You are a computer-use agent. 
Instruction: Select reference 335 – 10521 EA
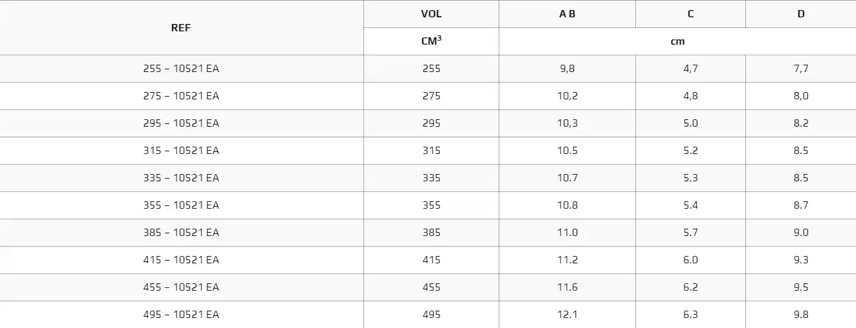181,178
